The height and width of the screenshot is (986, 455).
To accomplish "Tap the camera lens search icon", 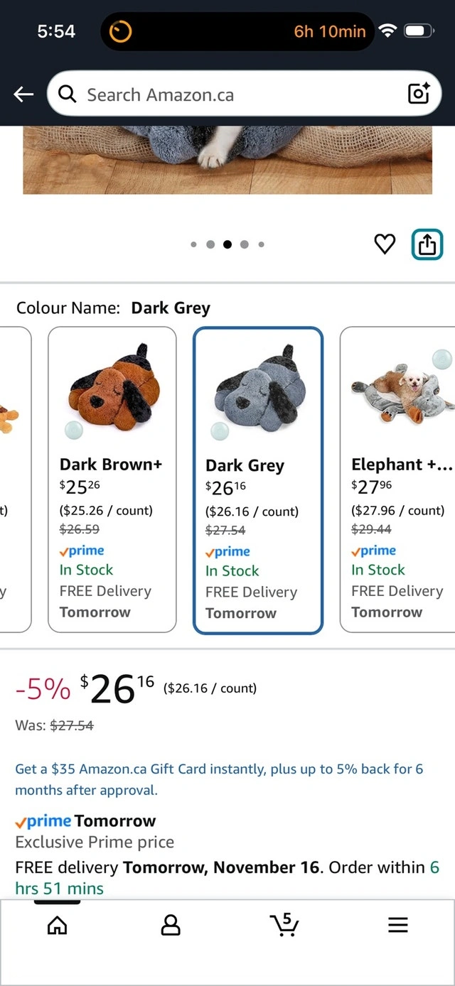I will [x=419, y=94].
